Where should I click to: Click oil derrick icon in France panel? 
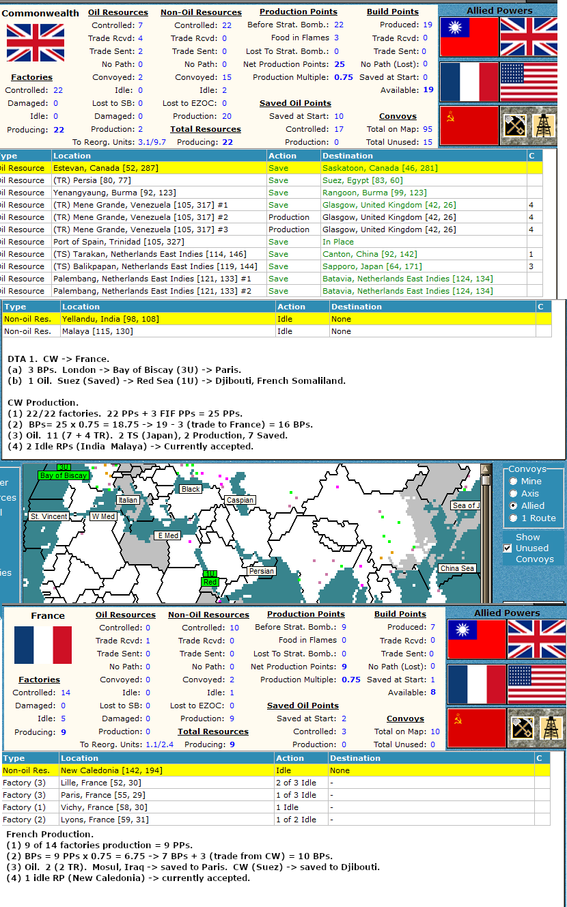551,728
